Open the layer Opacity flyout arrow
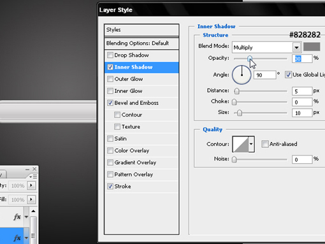 pos(31,185)
